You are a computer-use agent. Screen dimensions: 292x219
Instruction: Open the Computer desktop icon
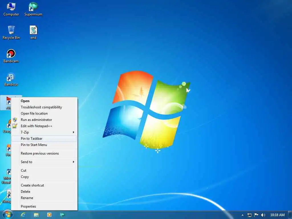11,9
